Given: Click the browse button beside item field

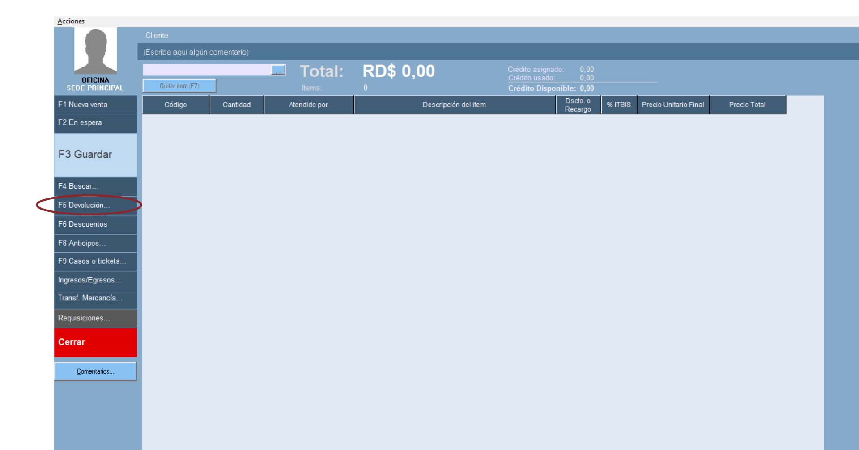Looking at the screenshot, I should pos(278,70).
